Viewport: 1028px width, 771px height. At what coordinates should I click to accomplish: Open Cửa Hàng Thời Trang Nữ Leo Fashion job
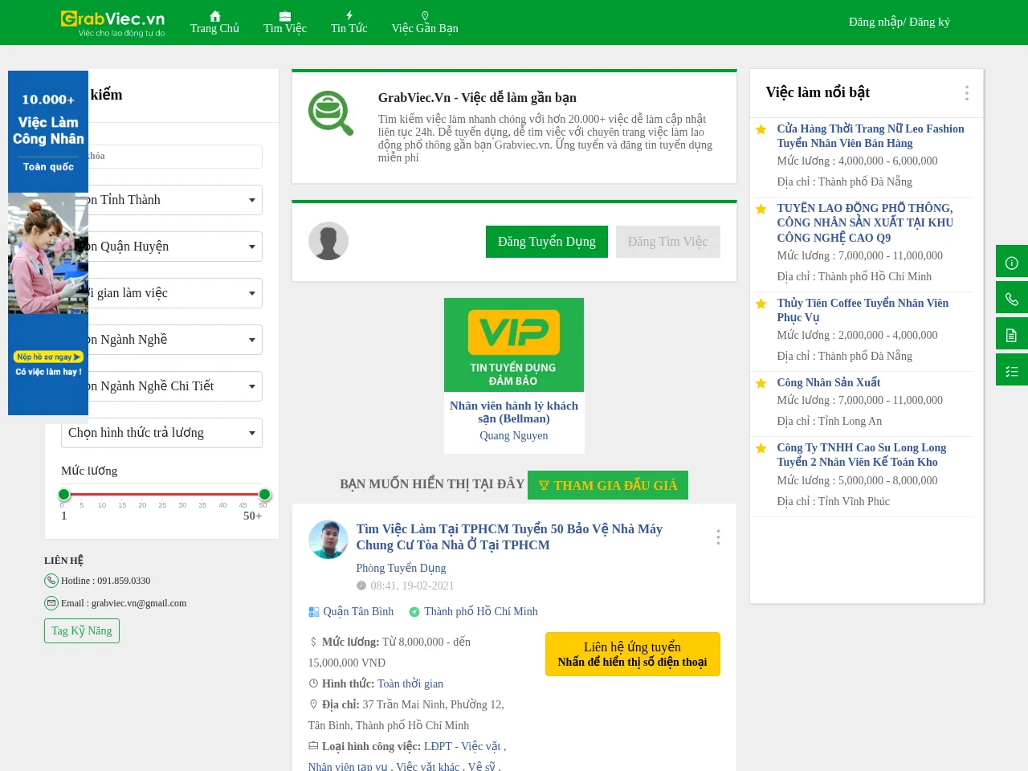(871, 136)
